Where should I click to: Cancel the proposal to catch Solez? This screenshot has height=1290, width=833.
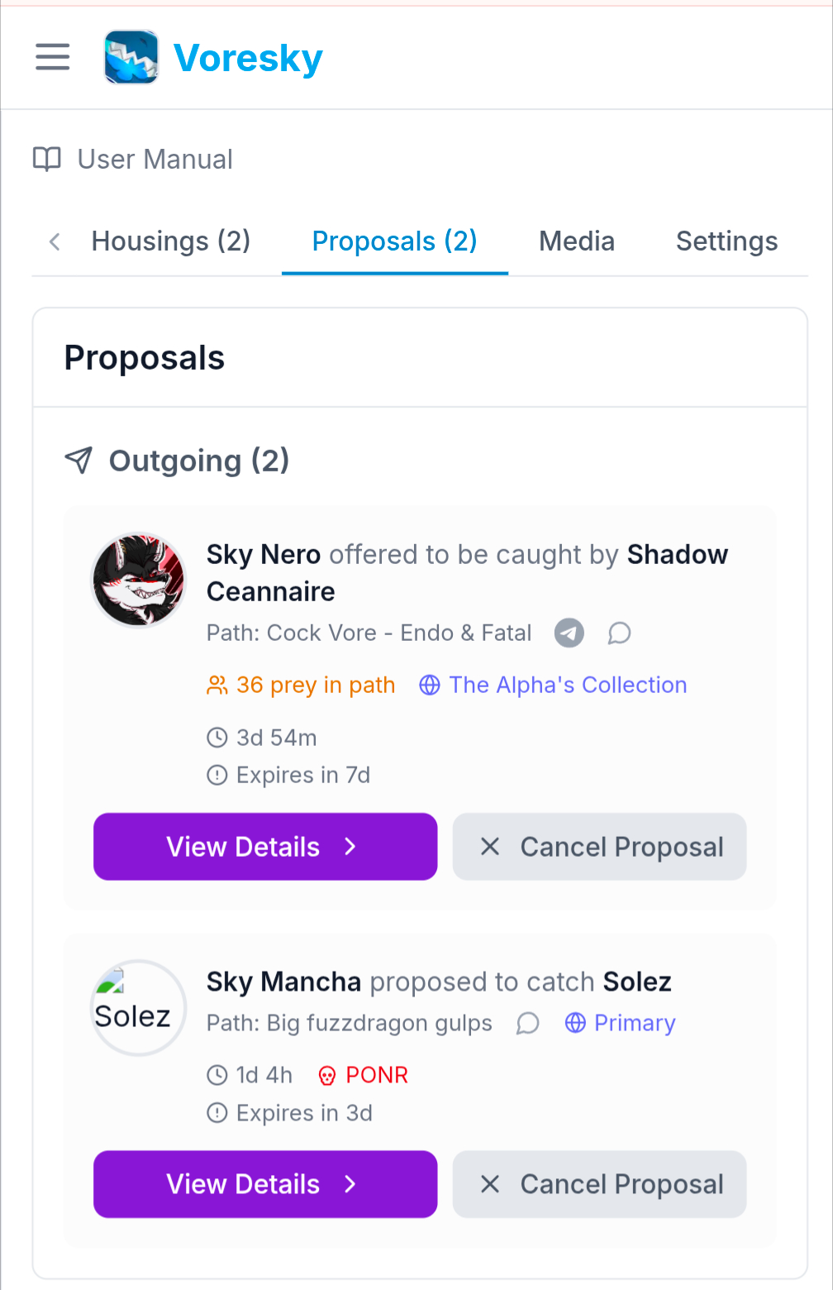599,1184
